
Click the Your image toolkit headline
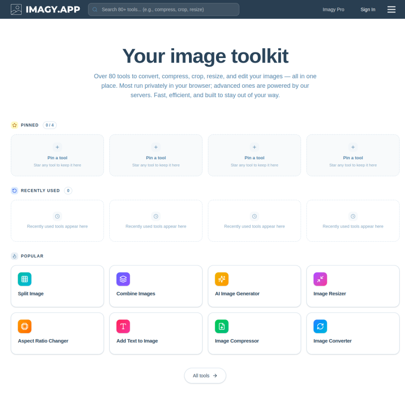click(205, 56)
